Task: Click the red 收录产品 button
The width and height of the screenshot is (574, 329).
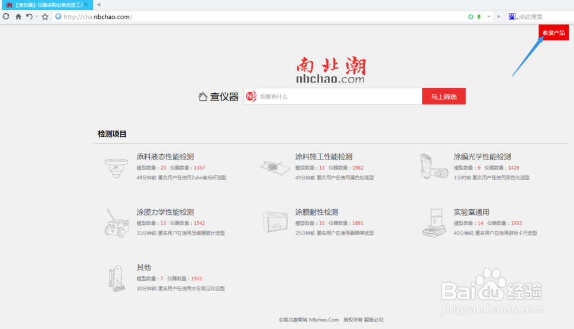Action: click(553, 33)
